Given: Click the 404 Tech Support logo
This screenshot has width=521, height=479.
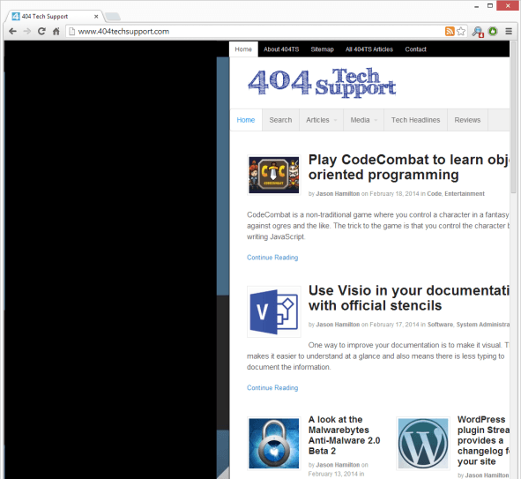Looking at the screenshot, I should click(x=322, y=82).
